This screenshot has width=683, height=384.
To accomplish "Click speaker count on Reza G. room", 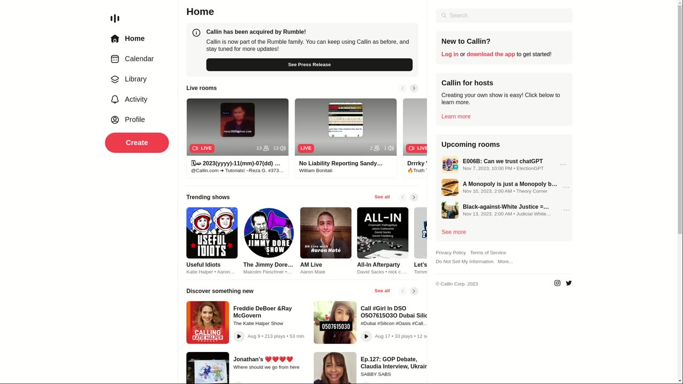I will [x=279, y=148].
